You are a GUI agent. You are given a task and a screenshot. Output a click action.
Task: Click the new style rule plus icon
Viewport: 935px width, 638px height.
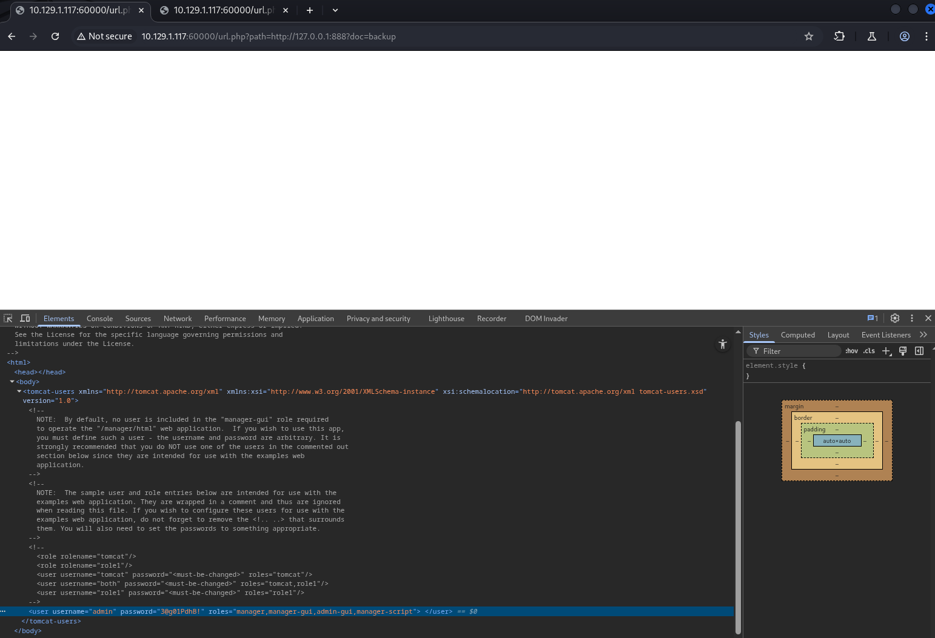point(886,351)
